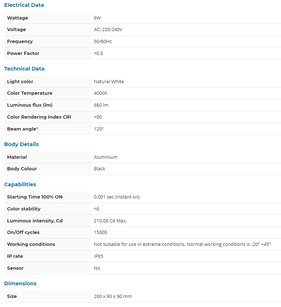This screenshot has width=281, height=307.
Task: Click the Body Colour value Black
Action: tap(99, 169)
